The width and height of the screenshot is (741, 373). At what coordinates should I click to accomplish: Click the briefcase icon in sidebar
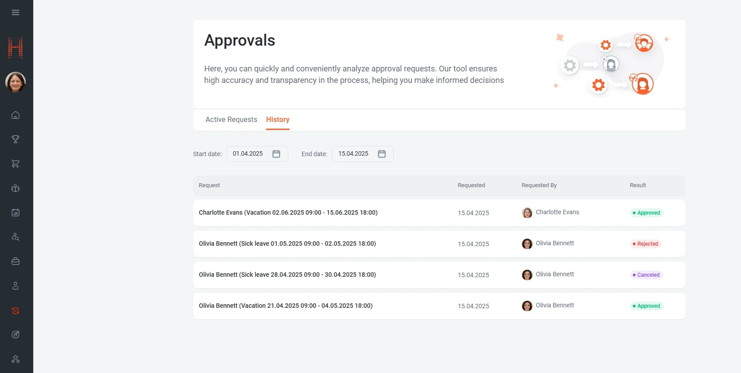click(16, 261)
